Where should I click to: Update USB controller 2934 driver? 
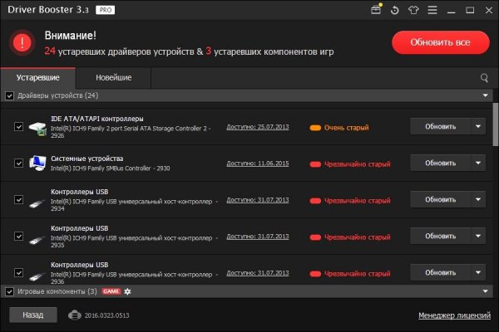tap(441, 199)
